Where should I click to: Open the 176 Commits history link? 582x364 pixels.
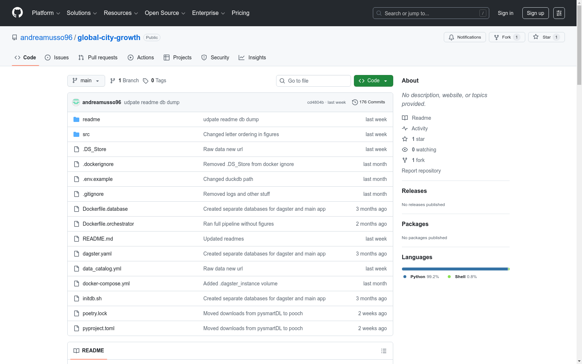point(368,102)
